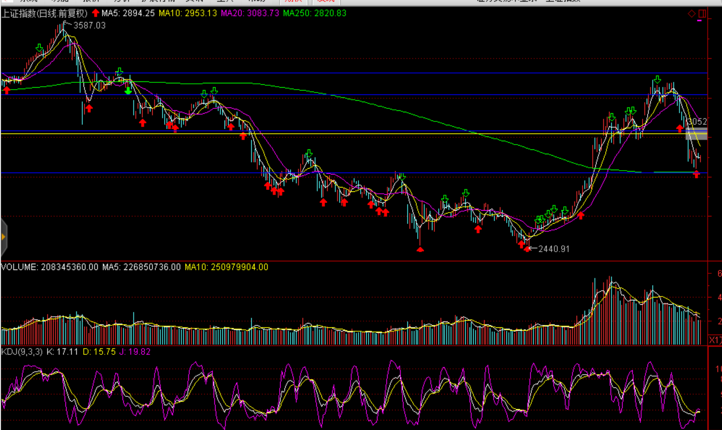This screenshot has width=722, height=430.
Task: Select the MA10: 2953.13 label
Action: click(187, 13)
